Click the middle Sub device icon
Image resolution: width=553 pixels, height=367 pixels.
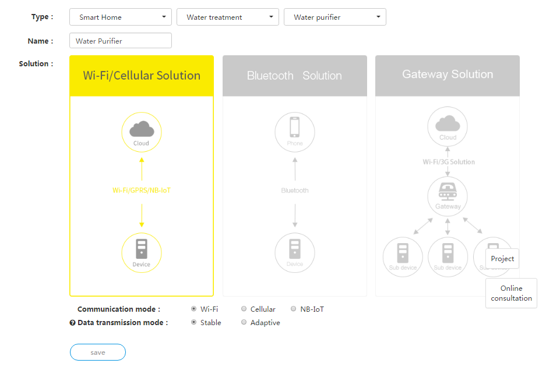(448, 256)
